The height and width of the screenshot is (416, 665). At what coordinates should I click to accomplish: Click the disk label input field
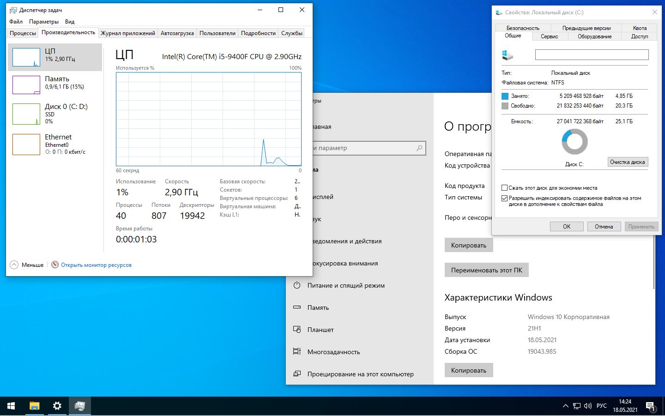[592, 55]
